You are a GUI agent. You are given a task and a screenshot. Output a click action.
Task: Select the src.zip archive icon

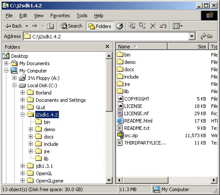tap(120, 135)
